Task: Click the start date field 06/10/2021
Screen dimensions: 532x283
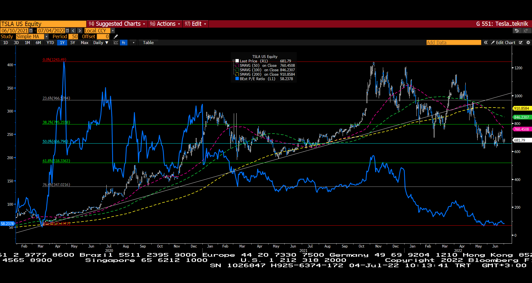Action: coord(14,31)
